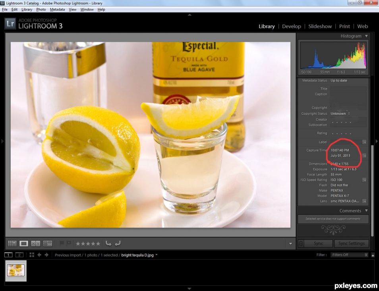Open the Edit menu

click(x=15, y=10)
